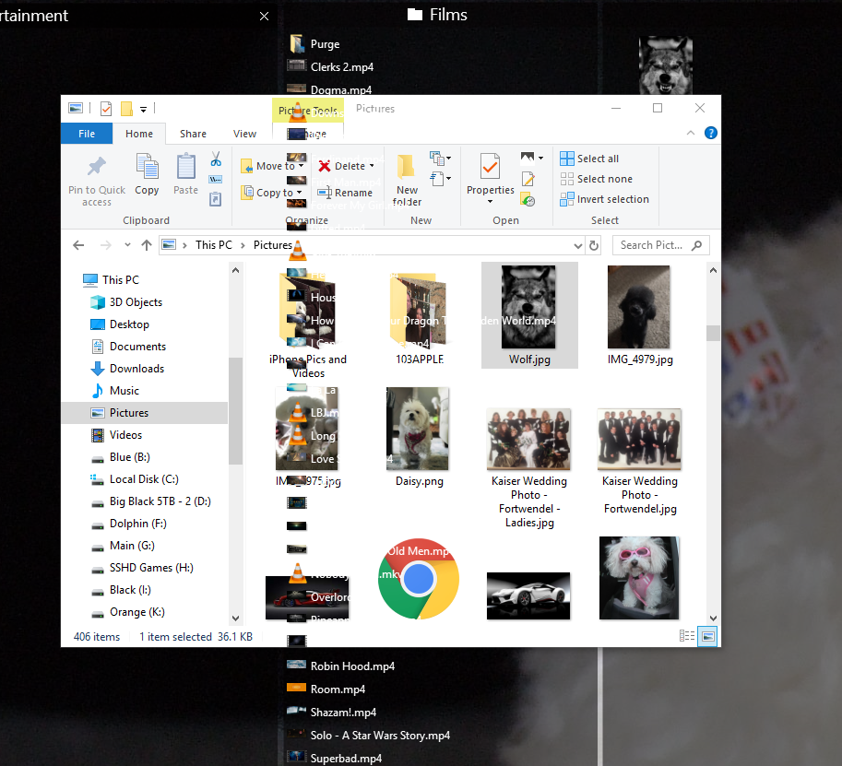Switch to details list view toggle
This screenshot has width=842, height=766.
click(x=687, y=637)
